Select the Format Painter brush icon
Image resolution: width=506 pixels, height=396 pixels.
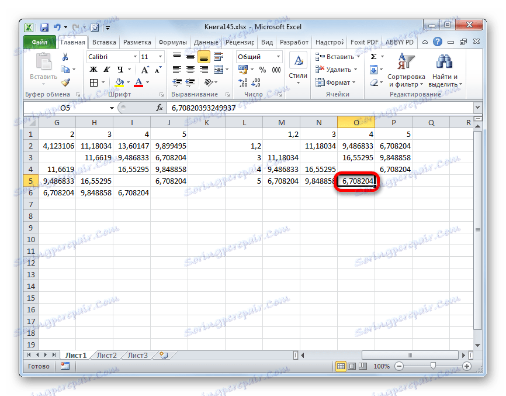click(x=65, y=82)
